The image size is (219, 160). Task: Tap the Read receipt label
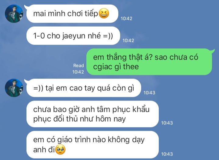point(78,65)
